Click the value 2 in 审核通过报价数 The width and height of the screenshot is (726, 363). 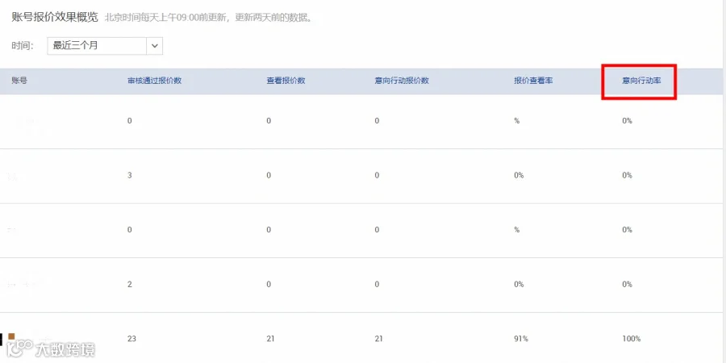point(130,284)
